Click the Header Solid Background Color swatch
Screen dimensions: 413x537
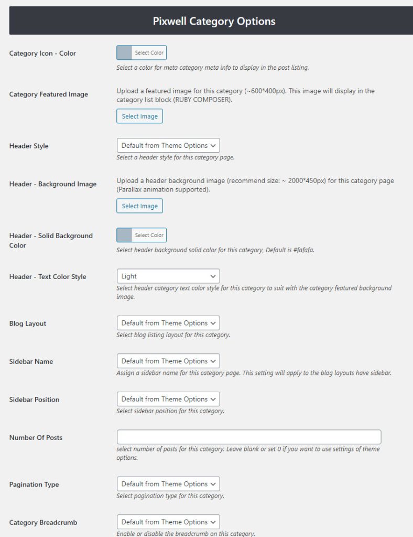pyautogui.click(x=124, y=235)
